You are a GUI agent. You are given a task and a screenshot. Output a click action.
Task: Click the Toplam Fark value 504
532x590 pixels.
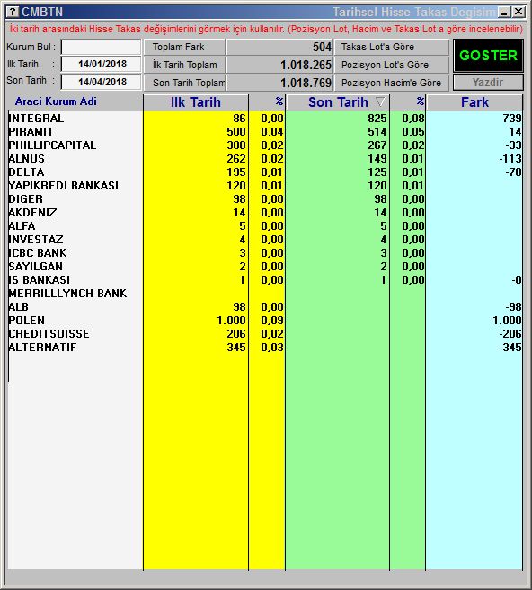322,47
